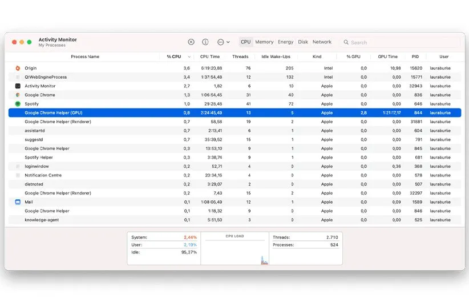
Task: Sort processes by the Process Name header
Action: [85, 57]
